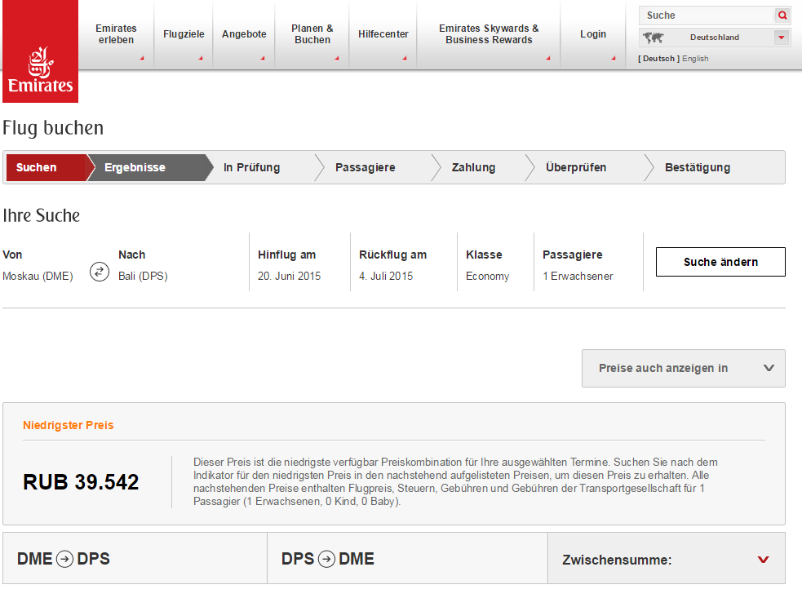Click the Ergebnisse step tab

148,167
